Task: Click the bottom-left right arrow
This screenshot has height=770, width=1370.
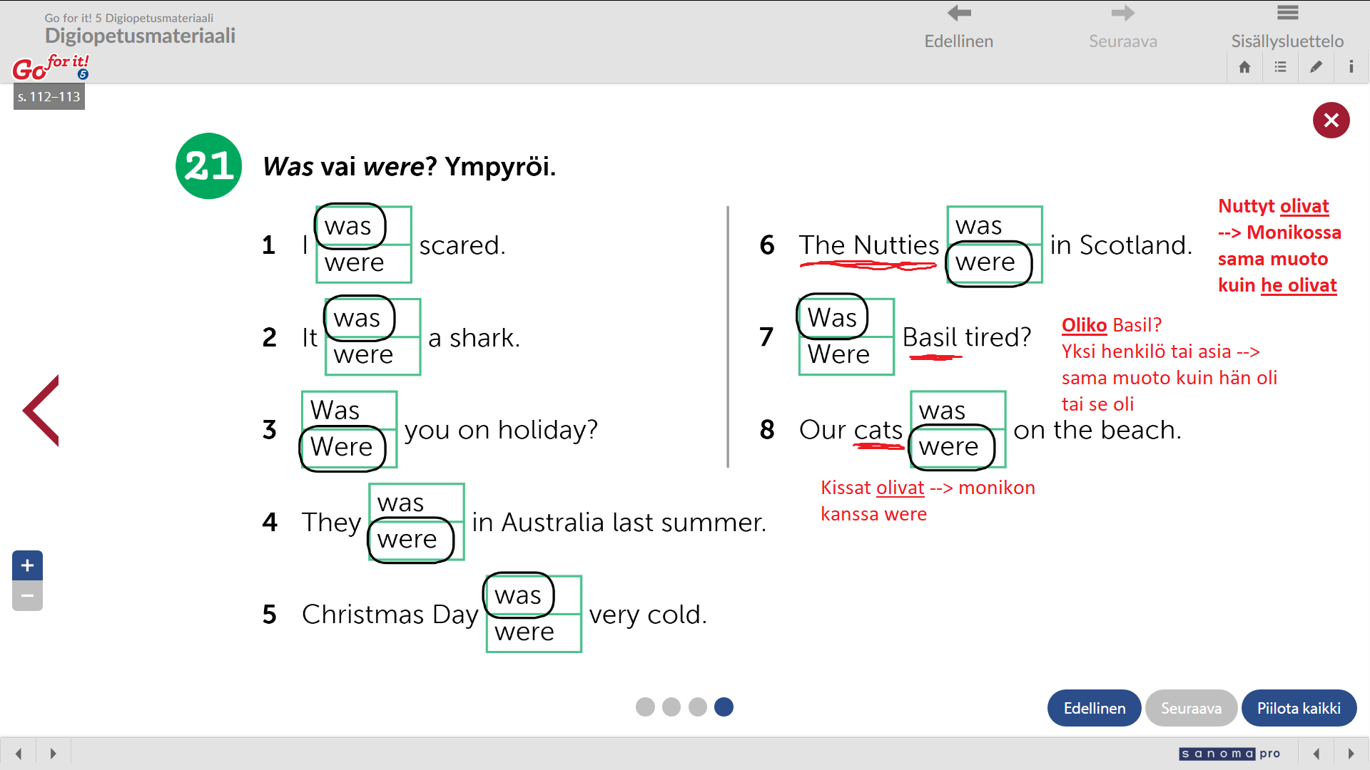Action: pyautogui.click(x=53, y=754)
